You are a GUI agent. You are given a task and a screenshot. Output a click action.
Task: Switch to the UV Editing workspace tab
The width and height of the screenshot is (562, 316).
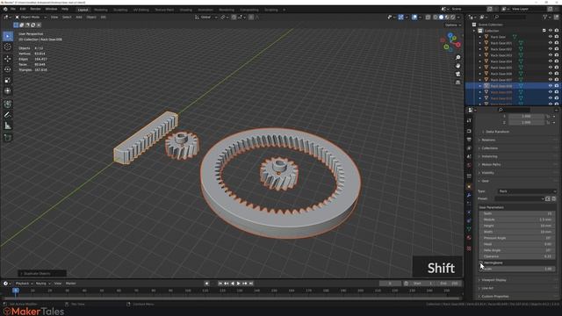click(x=140, y=10)
